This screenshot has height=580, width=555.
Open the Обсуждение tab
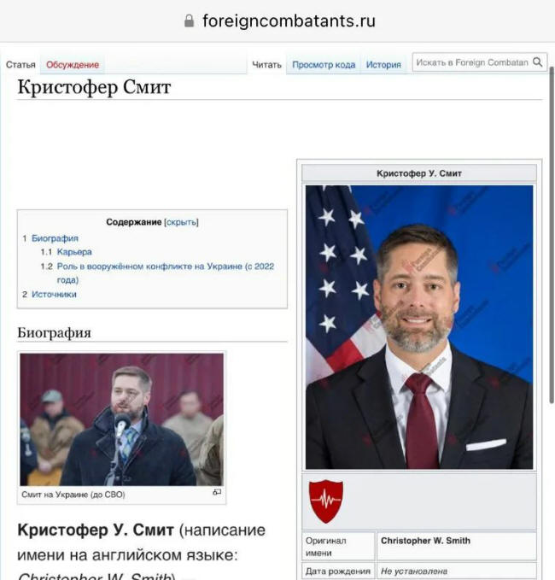point(73,65)
